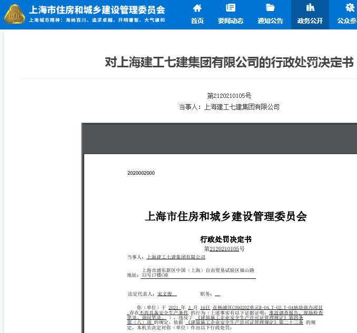Click the 职务 label in document

coord(206,294)
